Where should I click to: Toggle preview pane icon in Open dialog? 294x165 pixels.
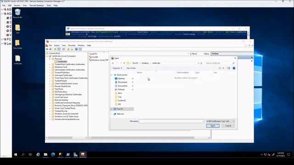228,68
